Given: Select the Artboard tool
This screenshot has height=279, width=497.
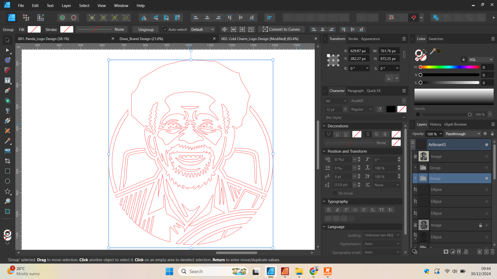Looking at the screenshot, I should [8, 211].
